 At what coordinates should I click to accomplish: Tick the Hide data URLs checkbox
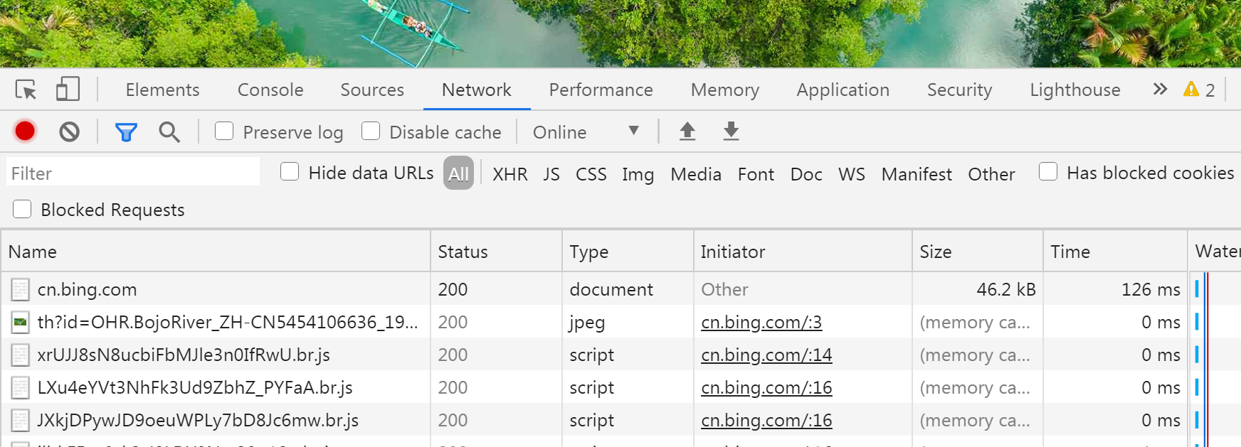pos(290,172)
